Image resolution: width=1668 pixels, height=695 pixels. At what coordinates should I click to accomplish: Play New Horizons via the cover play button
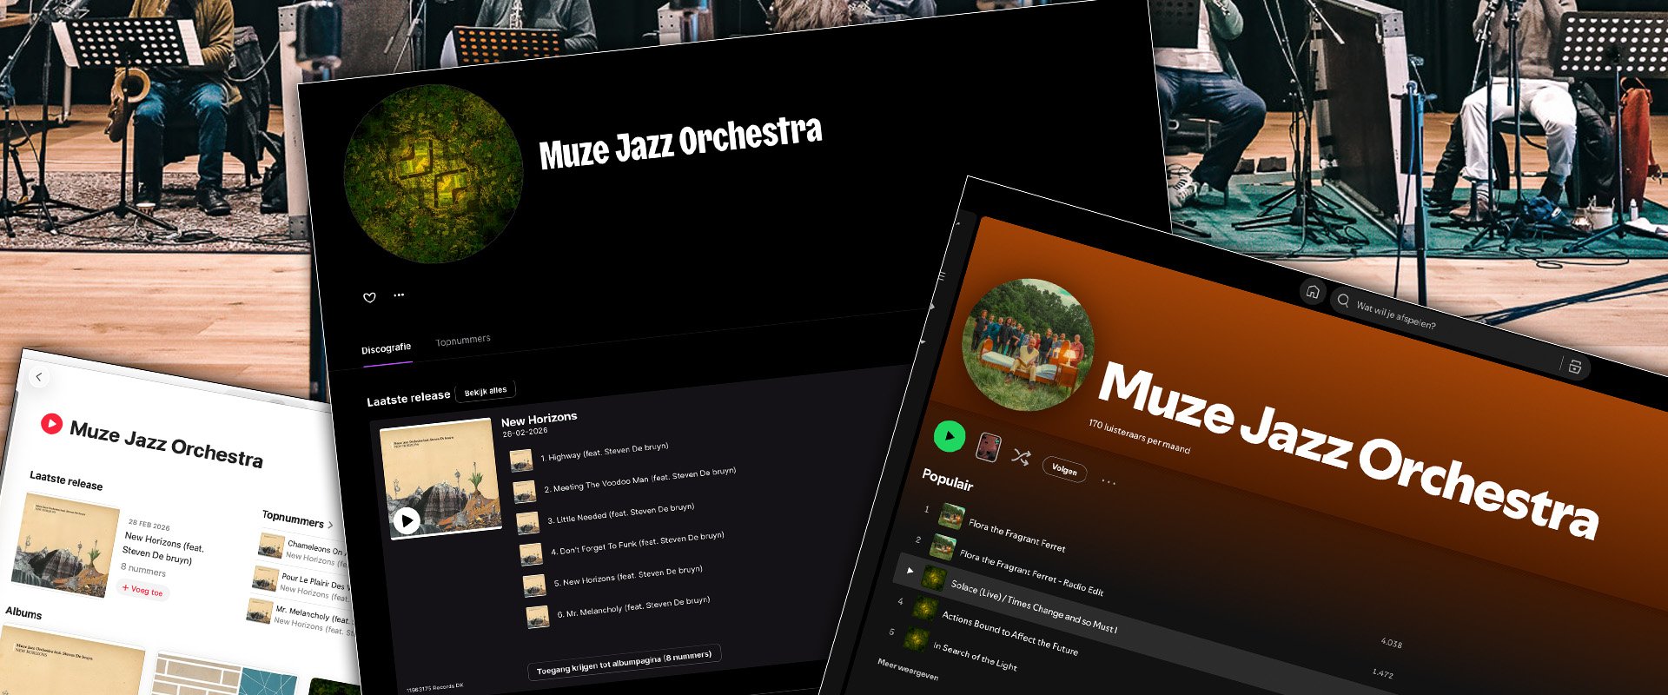(x=406, y=520)
